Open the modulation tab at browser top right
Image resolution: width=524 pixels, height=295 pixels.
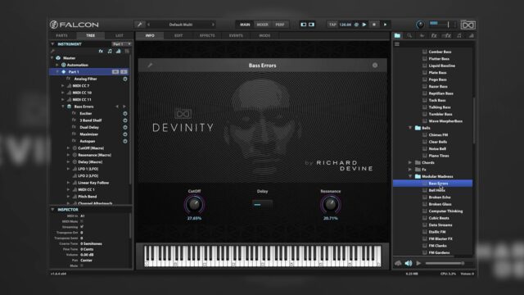(472, 35)
